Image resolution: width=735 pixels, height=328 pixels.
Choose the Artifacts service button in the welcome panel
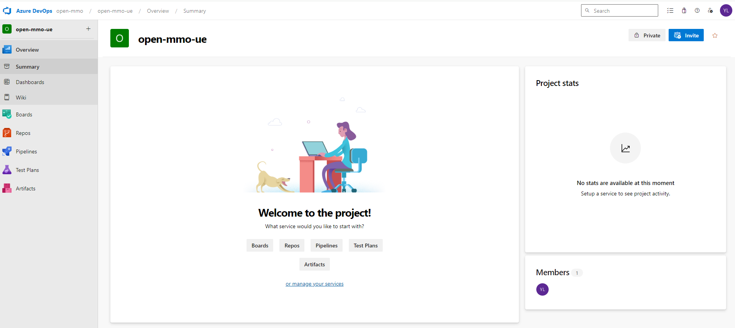tap(314, 264)
